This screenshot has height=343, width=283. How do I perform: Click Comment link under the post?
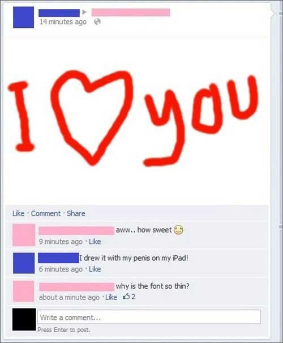46,213
